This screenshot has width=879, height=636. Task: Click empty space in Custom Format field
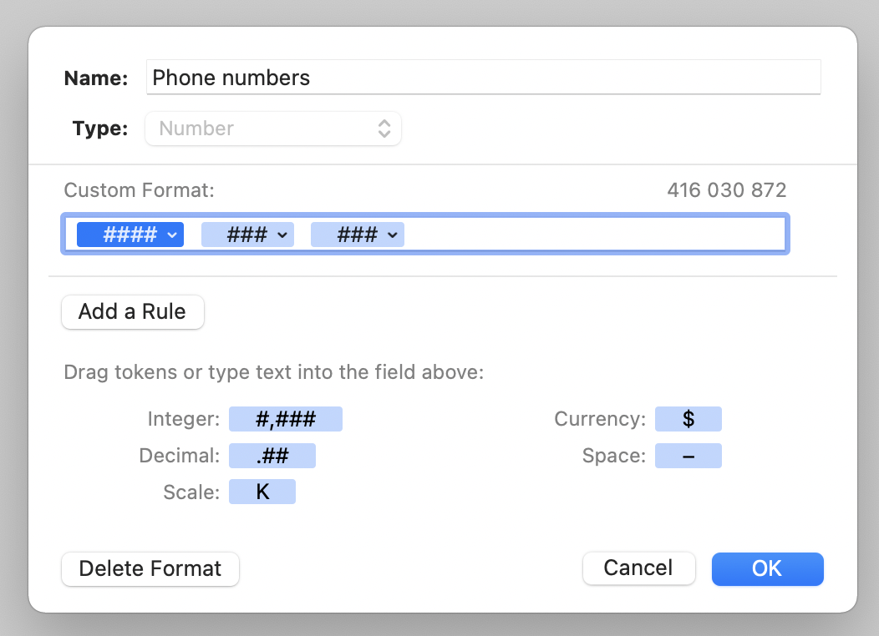(593, 235)
